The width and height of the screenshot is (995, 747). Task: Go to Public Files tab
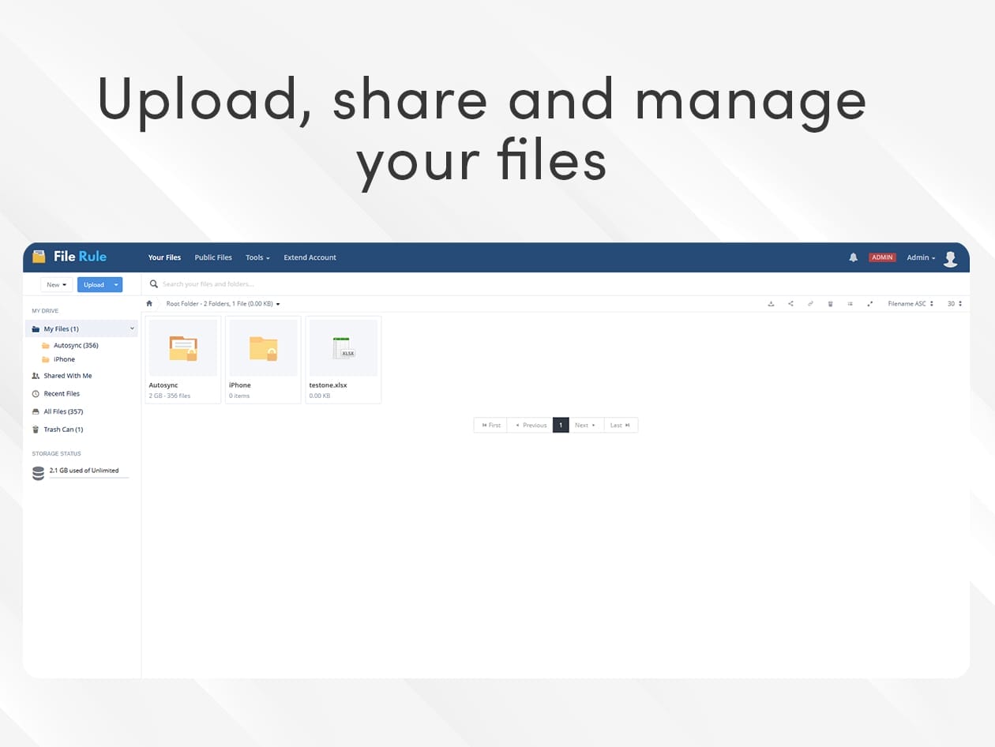pyautogui.click(x=213, y=257)
